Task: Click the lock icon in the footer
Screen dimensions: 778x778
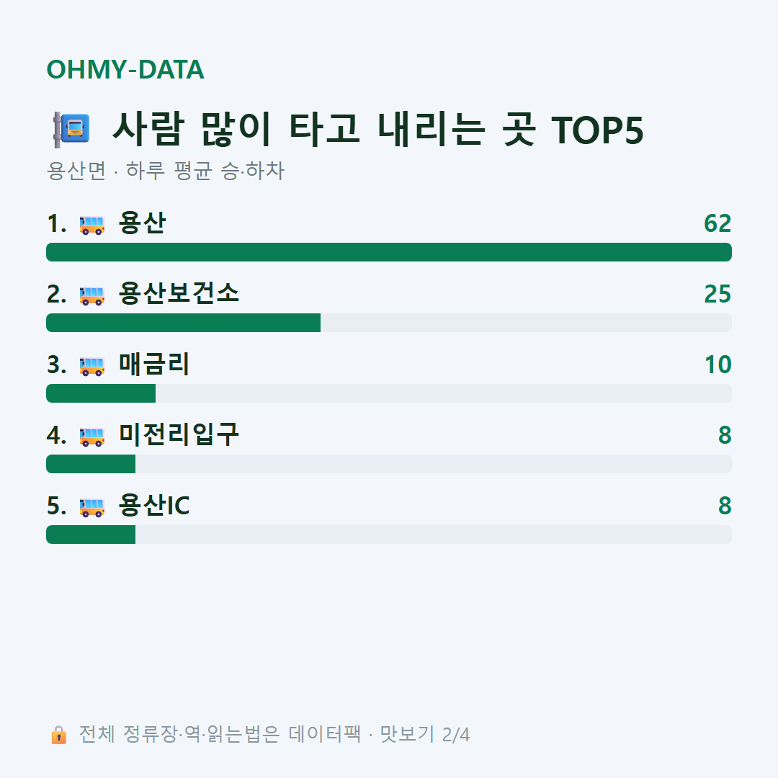Action: pos(58,734)
